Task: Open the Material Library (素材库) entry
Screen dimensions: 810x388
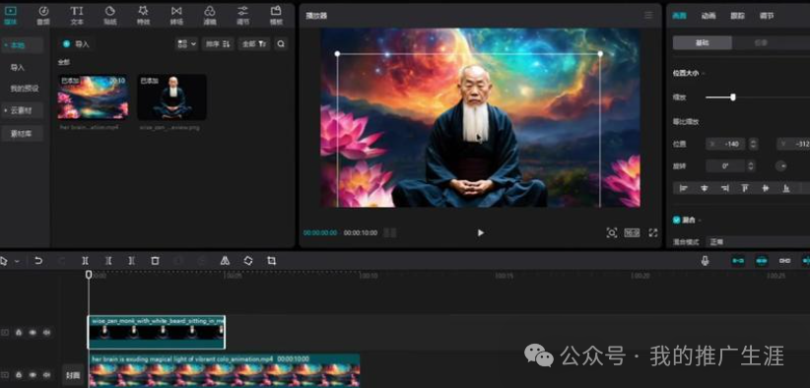Action: pos(22,133)
